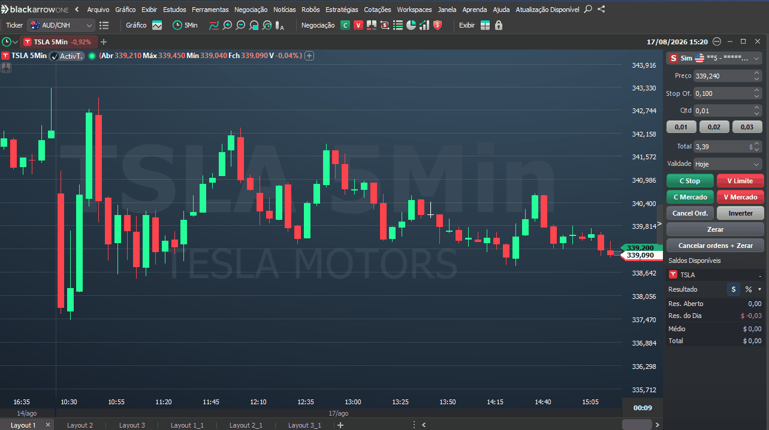Decrease Stop Of. with down stepper arrow
The height and width of the screenshot is (430, 769).
(757, 96)
